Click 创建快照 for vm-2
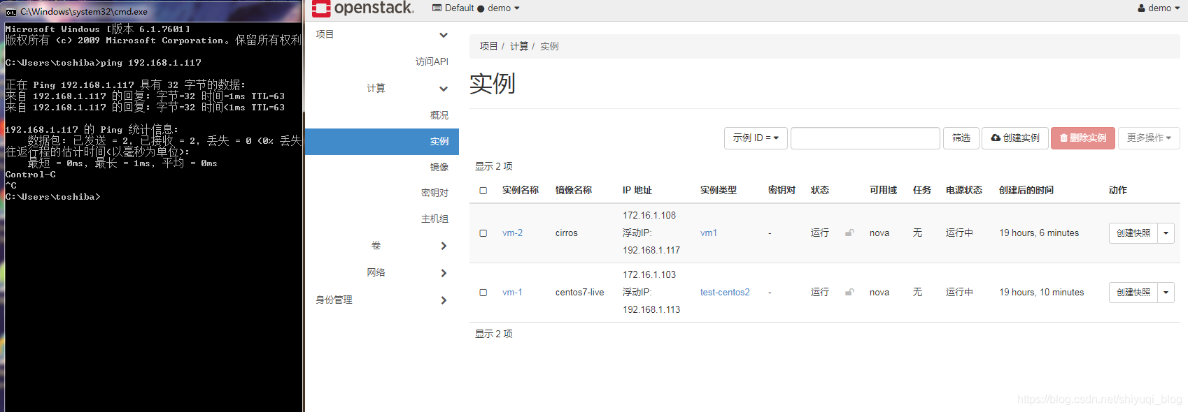This screenshot has width=1188, height=412. tap(1133, 233)
